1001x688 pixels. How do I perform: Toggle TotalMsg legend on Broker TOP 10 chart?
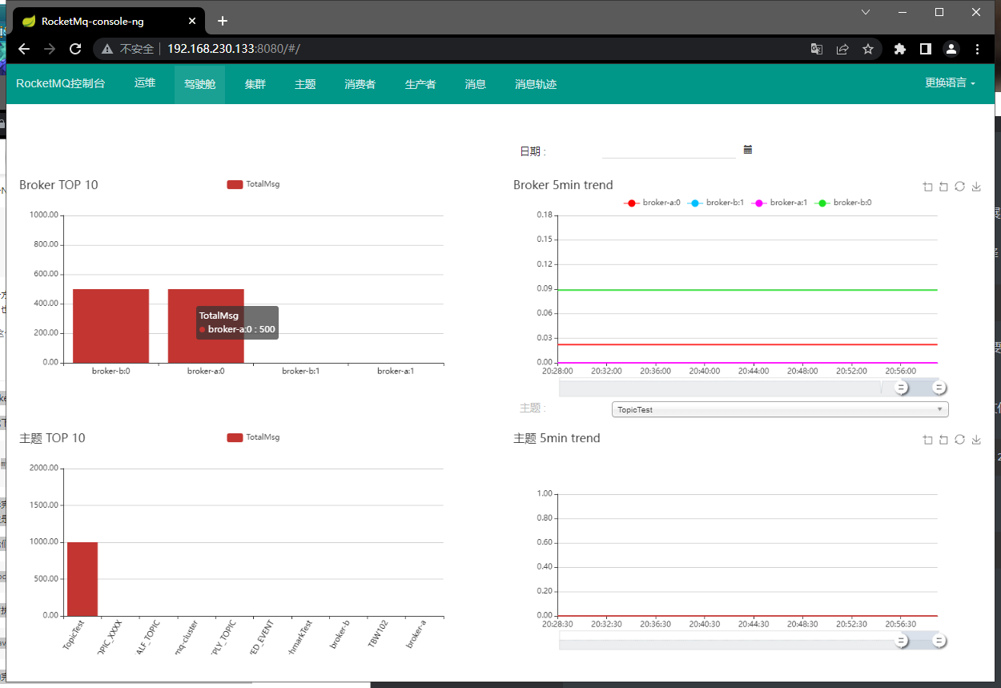tap(253, 184)
